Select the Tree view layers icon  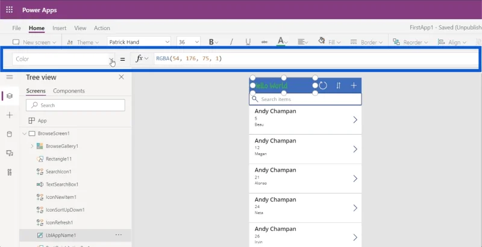10,96
